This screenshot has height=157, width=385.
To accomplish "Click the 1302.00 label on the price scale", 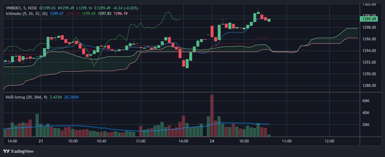I will tap(369, 4).
